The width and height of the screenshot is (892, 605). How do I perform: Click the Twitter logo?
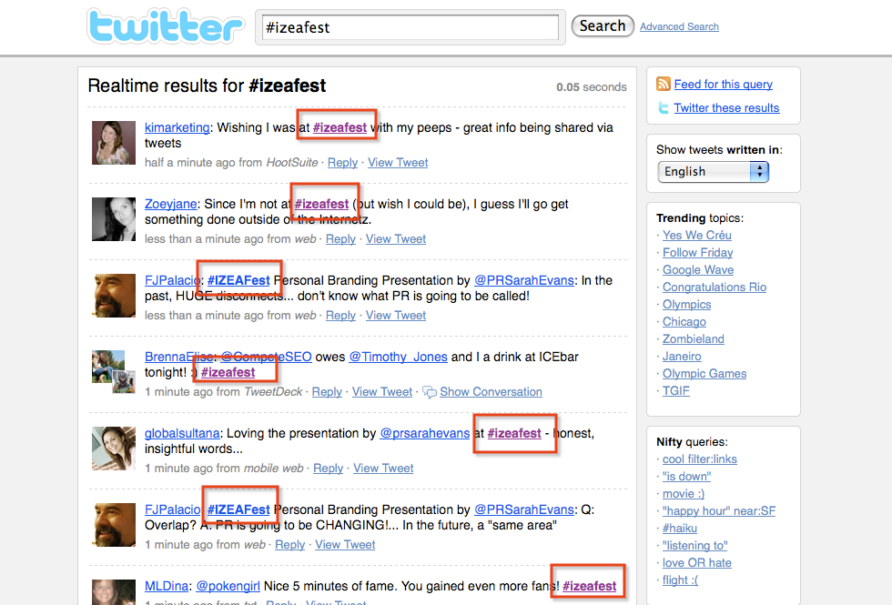166,26
